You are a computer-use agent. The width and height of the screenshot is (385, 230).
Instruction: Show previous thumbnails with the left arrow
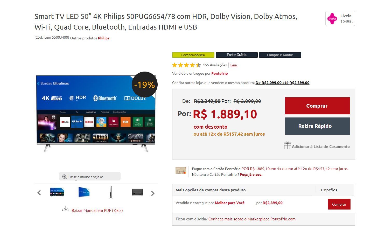pyautogui.click(x=39, y=193)
